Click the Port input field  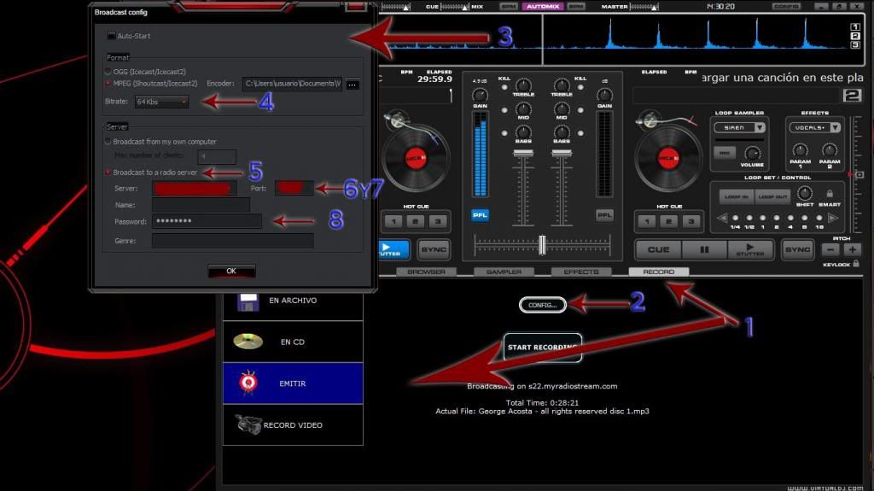click(294, 188)
